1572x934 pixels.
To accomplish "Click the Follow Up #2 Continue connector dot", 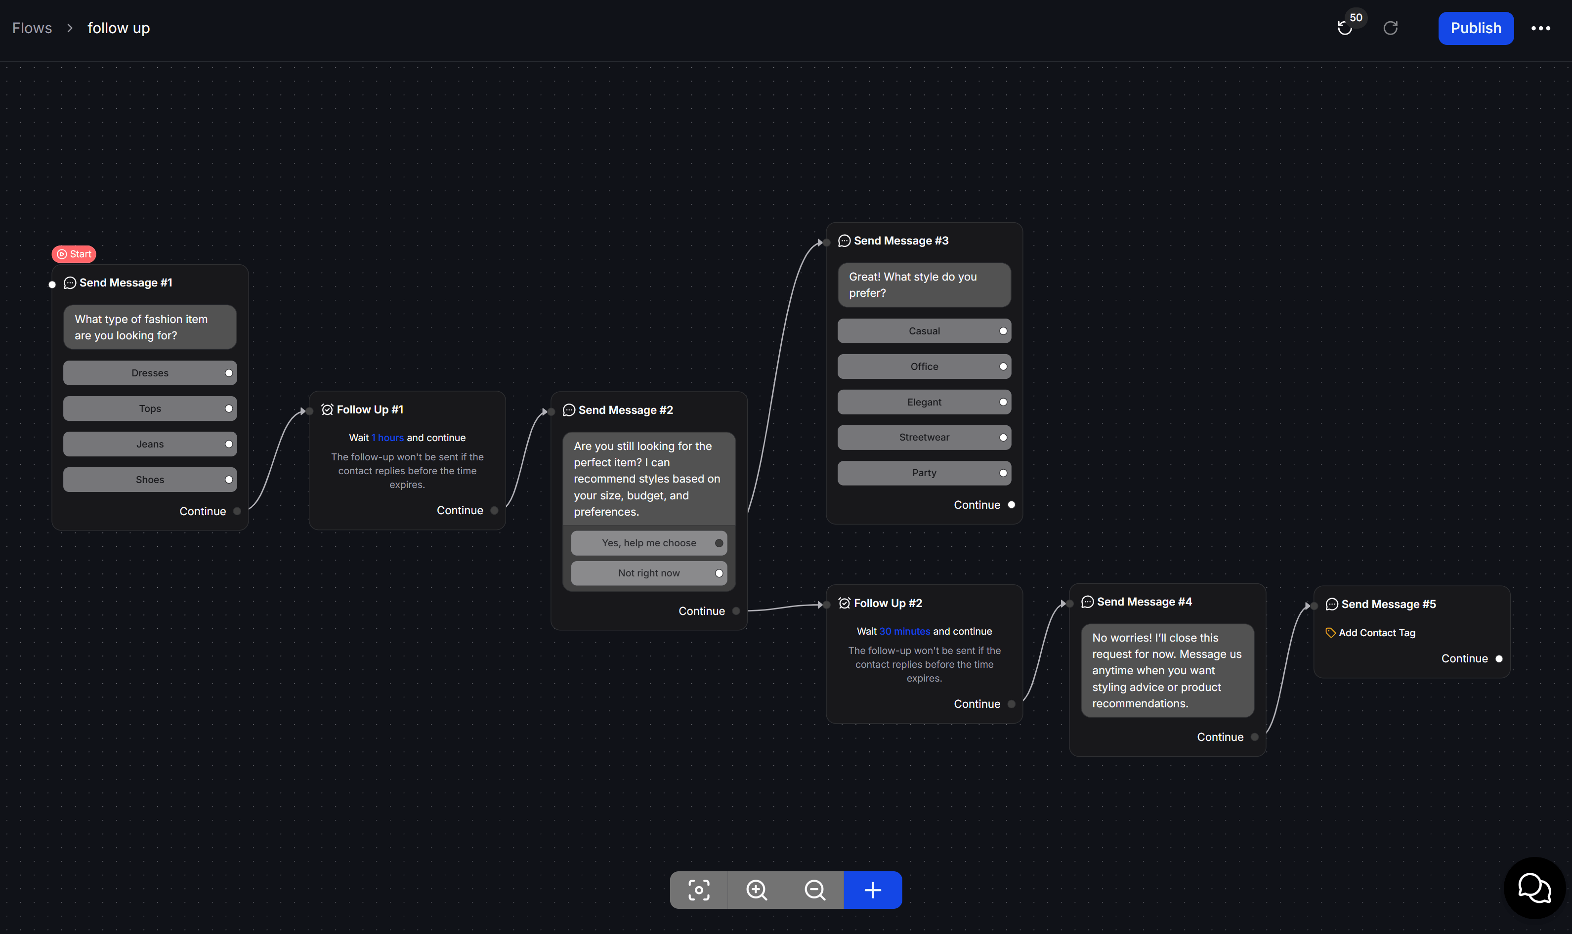I will (1011, 704).
